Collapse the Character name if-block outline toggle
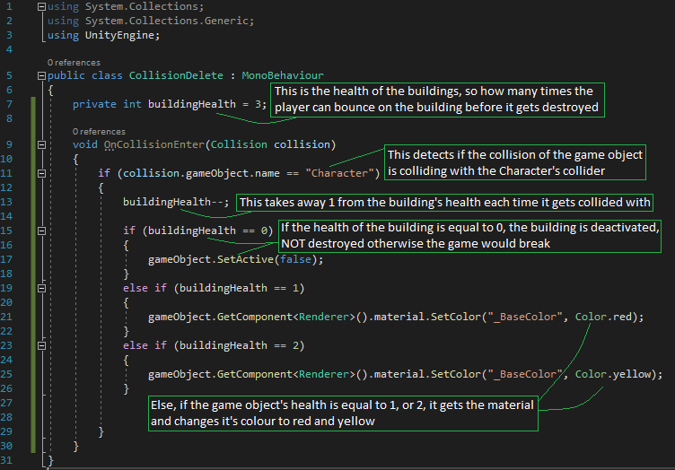Screen dimensions: 675x470 [41, 172]
